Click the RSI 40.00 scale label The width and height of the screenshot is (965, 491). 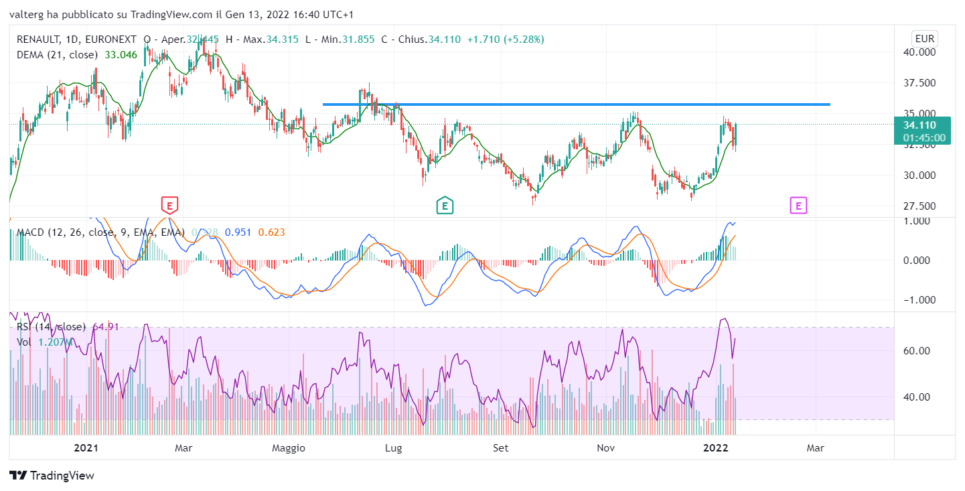pyautogui.click(x=917, y=397)
